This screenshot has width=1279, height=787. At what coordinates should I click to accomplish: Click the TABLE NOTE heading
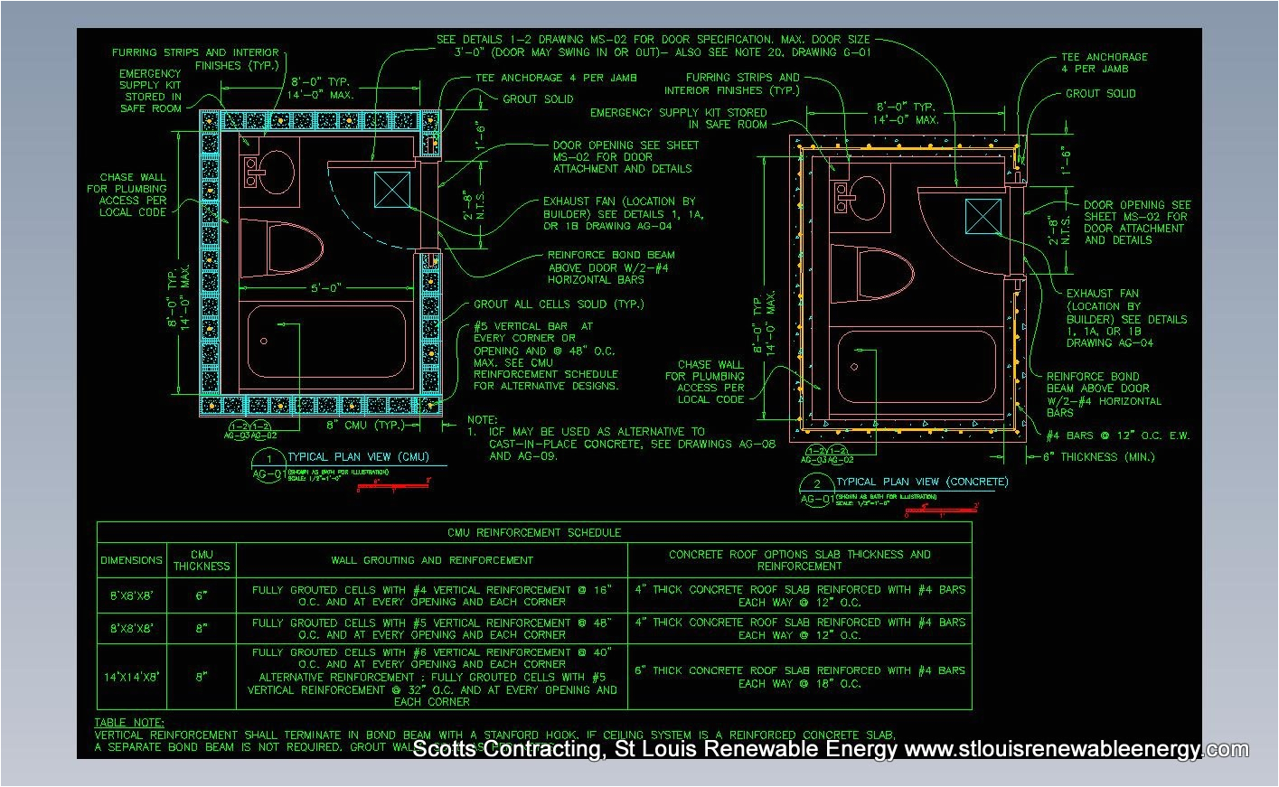pos(130,722)
